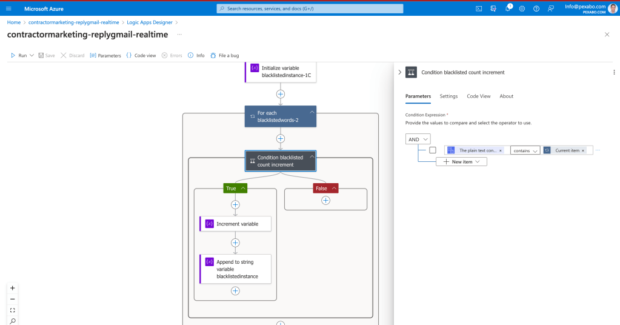Viewport: 620px width, 325px height.
Task: Zoom in on the designer canvas
Action: 13,288
